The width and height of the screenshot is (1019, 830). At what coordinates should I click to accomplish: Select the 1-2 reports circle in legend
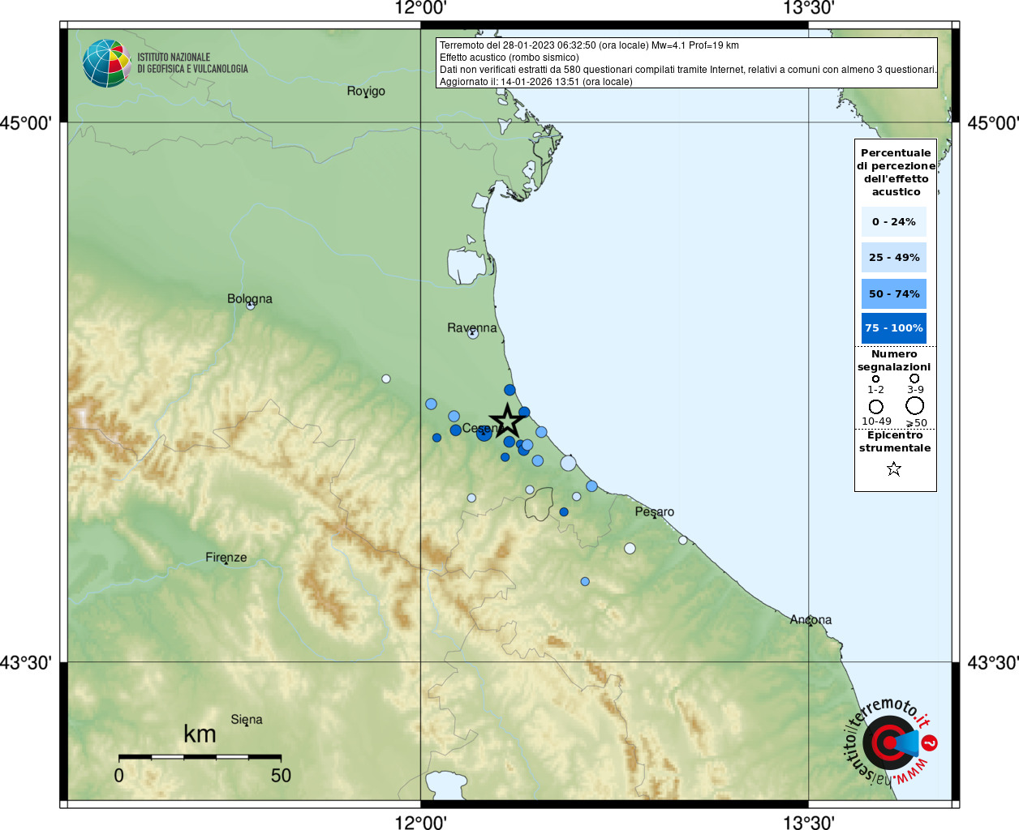875,379
